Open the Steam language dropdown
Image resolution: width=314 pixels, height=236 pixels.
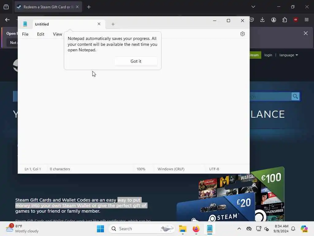(289, 55)
